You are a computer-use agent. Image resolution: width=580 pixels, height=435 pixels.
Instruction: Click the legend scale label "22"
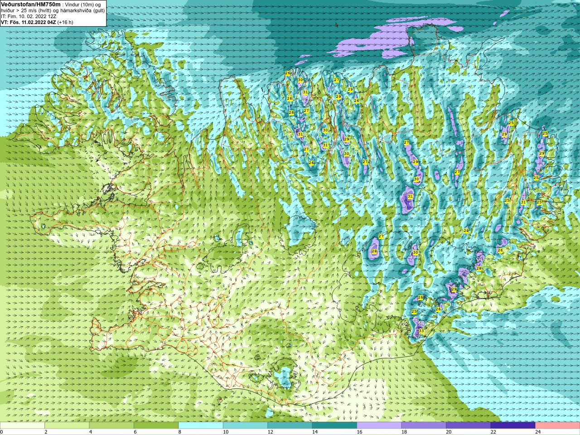tap(493, 432)
